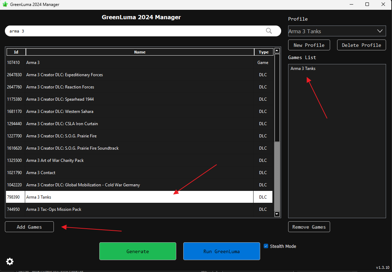Click the green Generate button
The width and height of the screenshot is (392, 272).
[137, 251]
